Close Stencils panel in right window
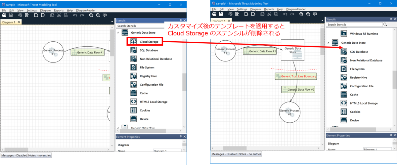 click(x=394, y=19)
